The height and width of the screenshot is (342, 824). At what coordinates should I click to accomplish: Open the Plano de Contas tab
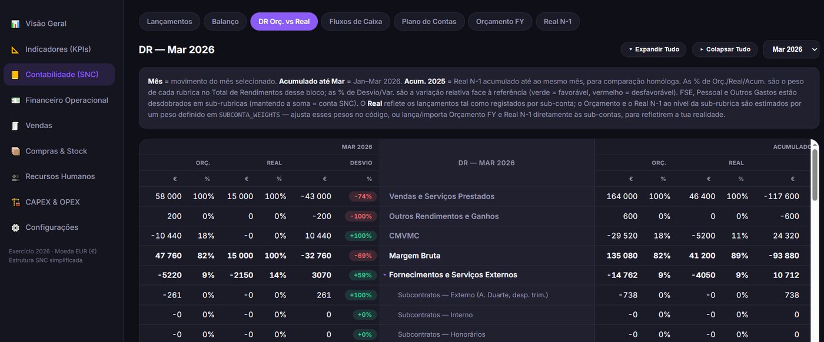point(429,22)
